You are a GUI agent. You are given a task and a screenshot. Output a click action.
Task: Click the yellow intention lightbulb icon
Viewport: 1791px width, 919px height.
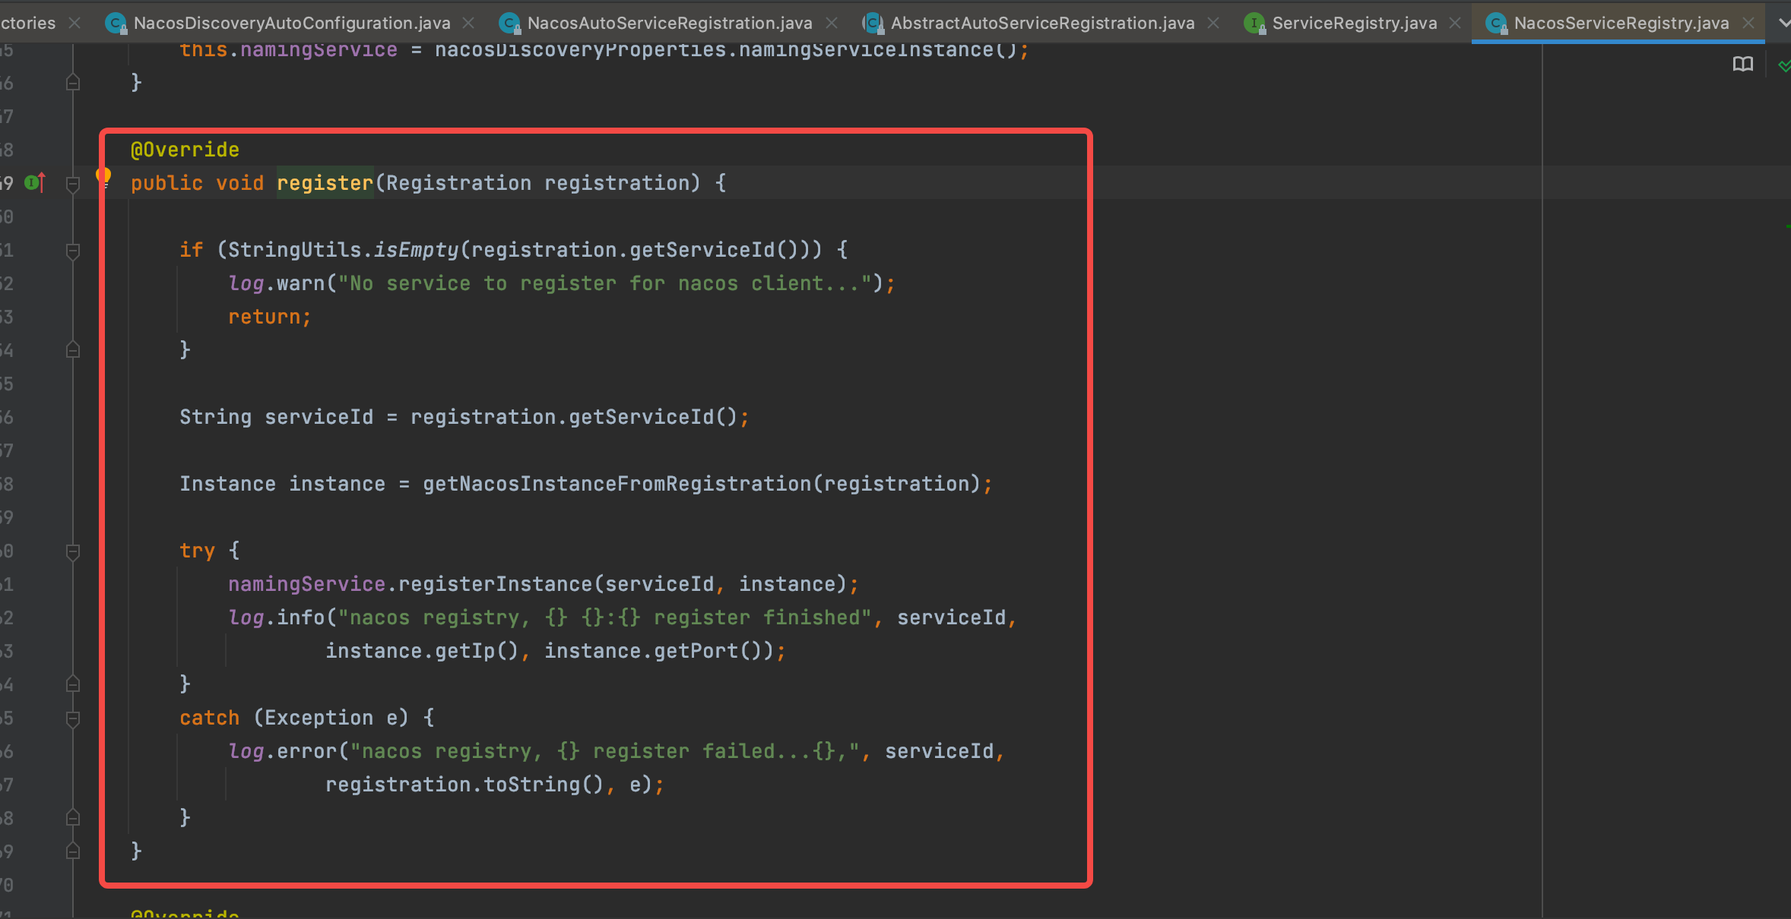click(x=104, y=178)
